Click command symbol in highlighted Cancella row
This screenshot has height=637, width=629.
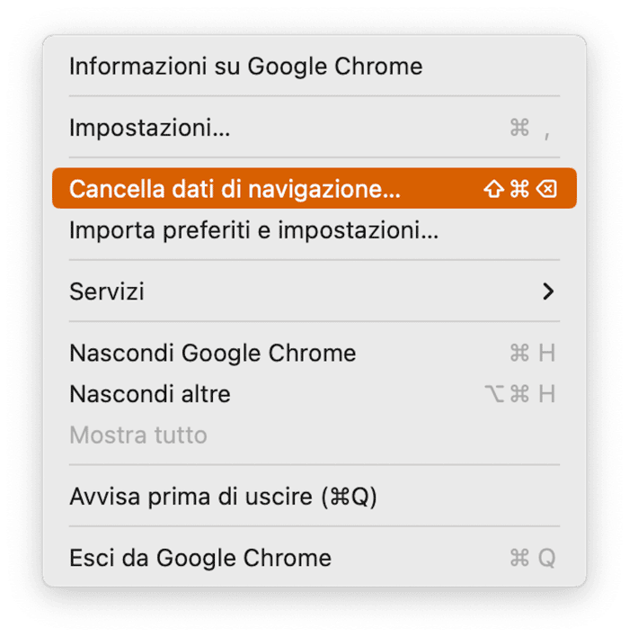(520, 189)
